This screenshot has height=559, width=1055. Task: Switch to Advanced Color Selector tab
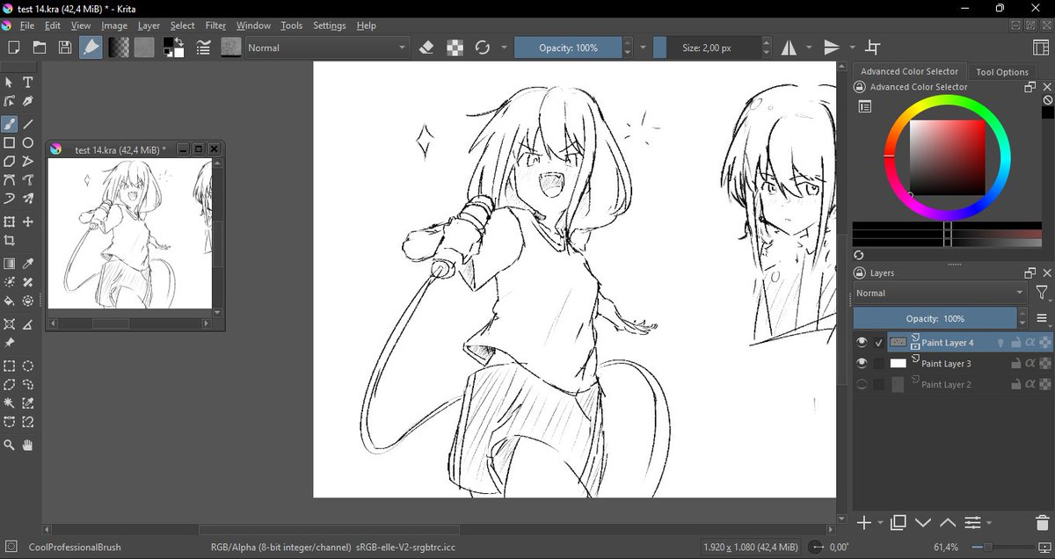click(909, 71)
